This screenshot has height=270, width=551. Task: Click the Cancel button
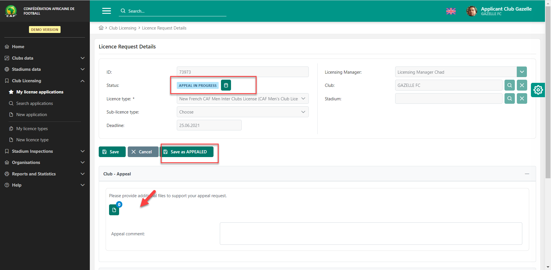pyautogui.click(x=143, y=152)
